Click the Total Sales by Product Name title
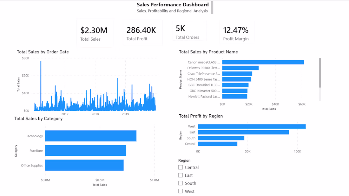349x196 pixels. [x=208, y=52]
